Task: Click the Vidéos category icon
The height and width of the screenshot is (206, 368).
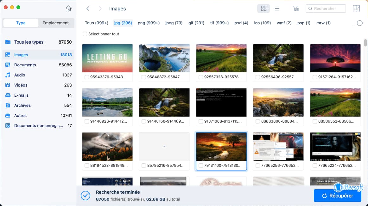Action: [8, 85]
